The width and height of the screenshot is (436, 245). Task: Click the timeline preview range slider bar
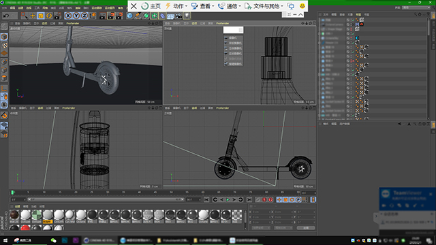(106, 199)
